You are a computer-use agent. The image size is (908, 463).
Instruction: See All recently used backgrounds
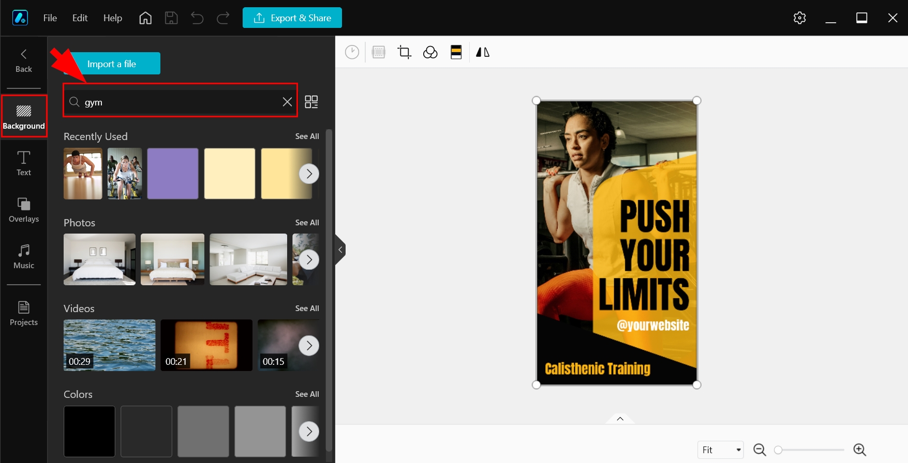[307, 136]
